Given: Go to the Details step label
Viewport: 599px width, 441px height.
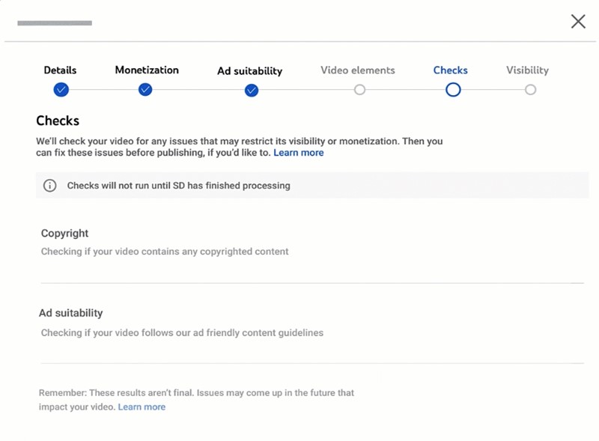Looking at the screenshot, I should click(60, 70).
